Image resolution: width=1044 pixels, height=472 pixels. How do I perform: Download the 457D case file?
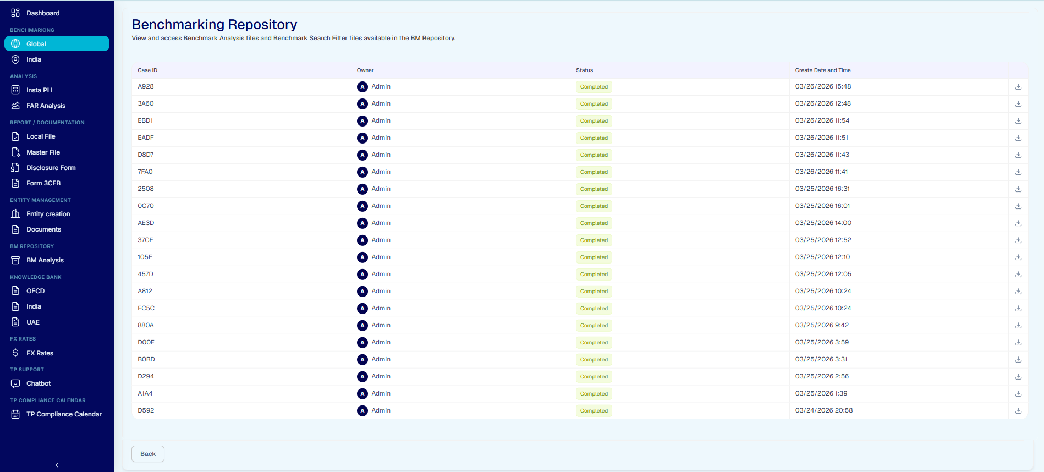pyautogui.click(x=1018, y=275)
